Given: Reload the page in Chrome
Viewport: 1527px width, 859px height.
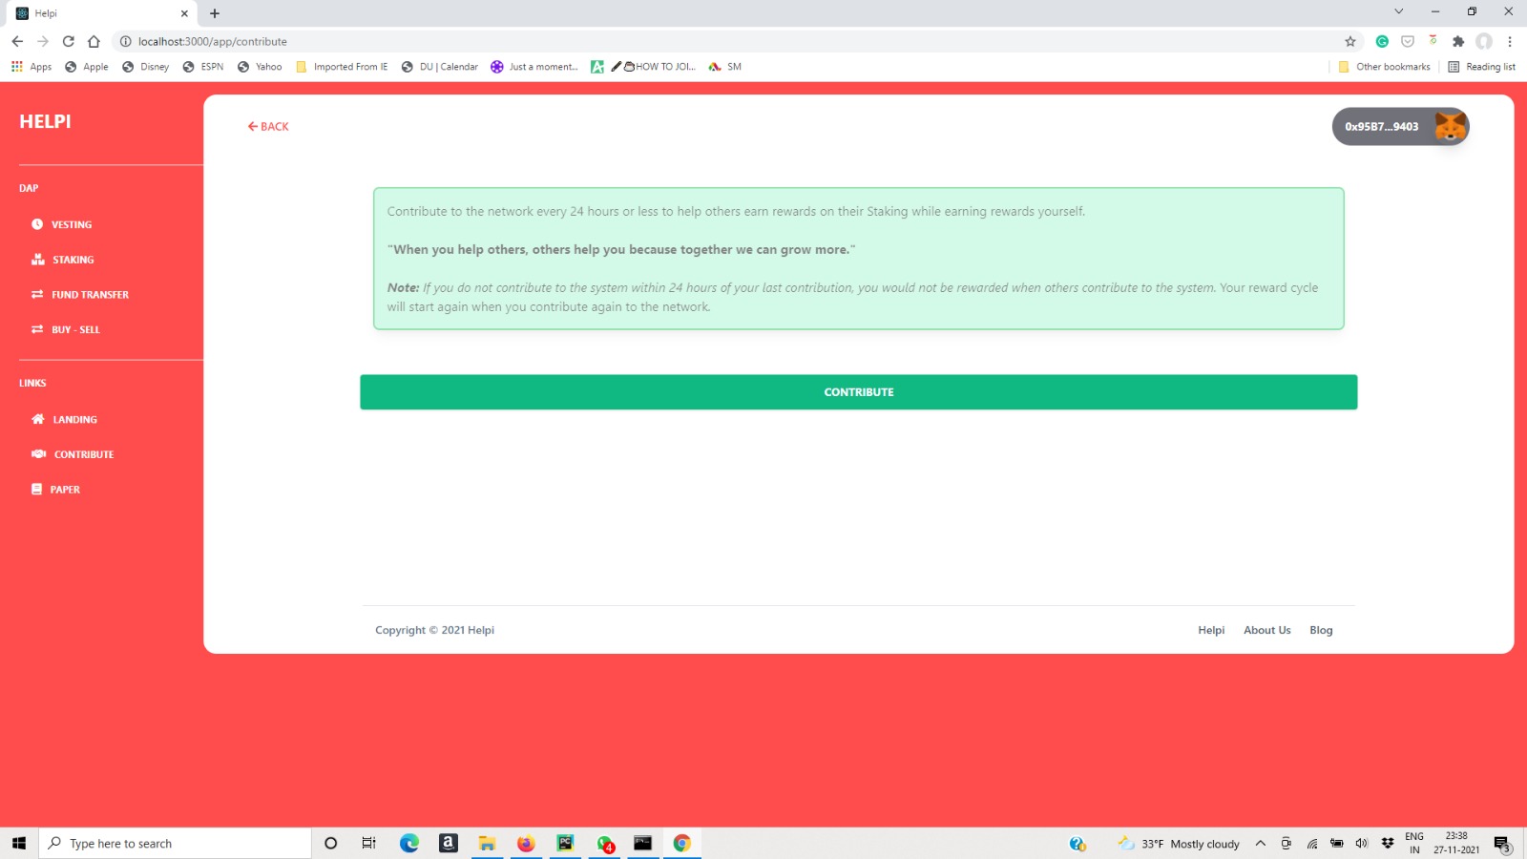Looking at the screenshot, I should (x=68, y=41).
